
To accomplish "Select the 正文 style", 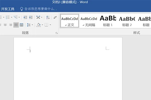I will tap(70, 21).
